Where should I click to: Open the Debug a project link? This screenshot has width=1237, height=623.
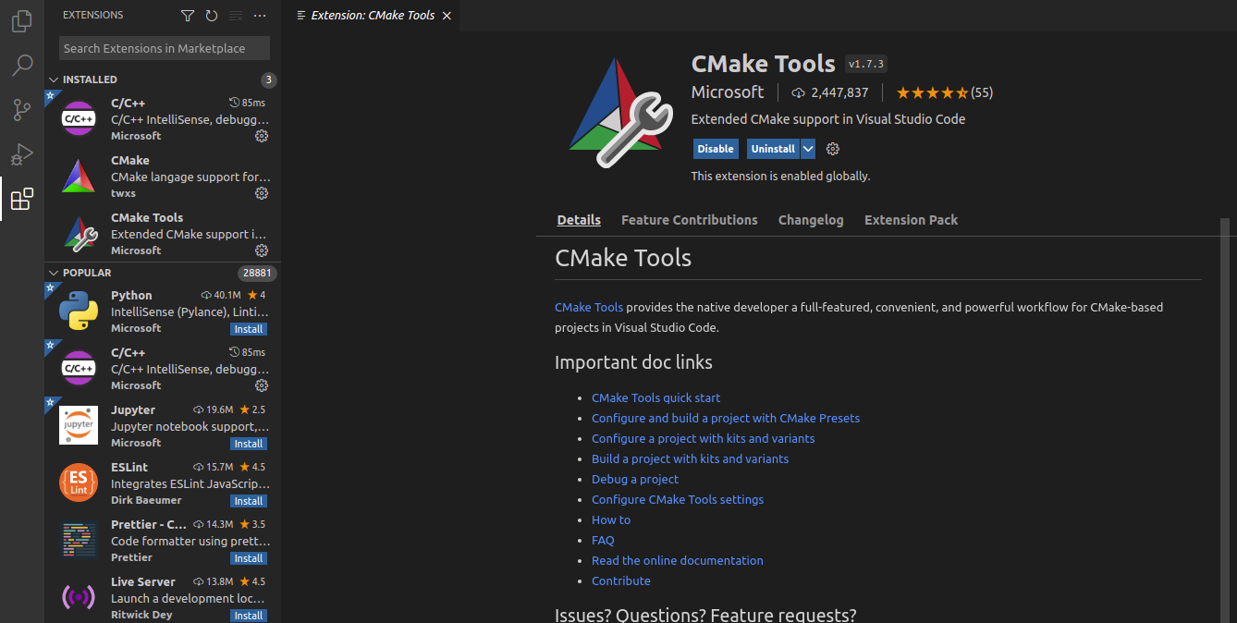point(635,479)
